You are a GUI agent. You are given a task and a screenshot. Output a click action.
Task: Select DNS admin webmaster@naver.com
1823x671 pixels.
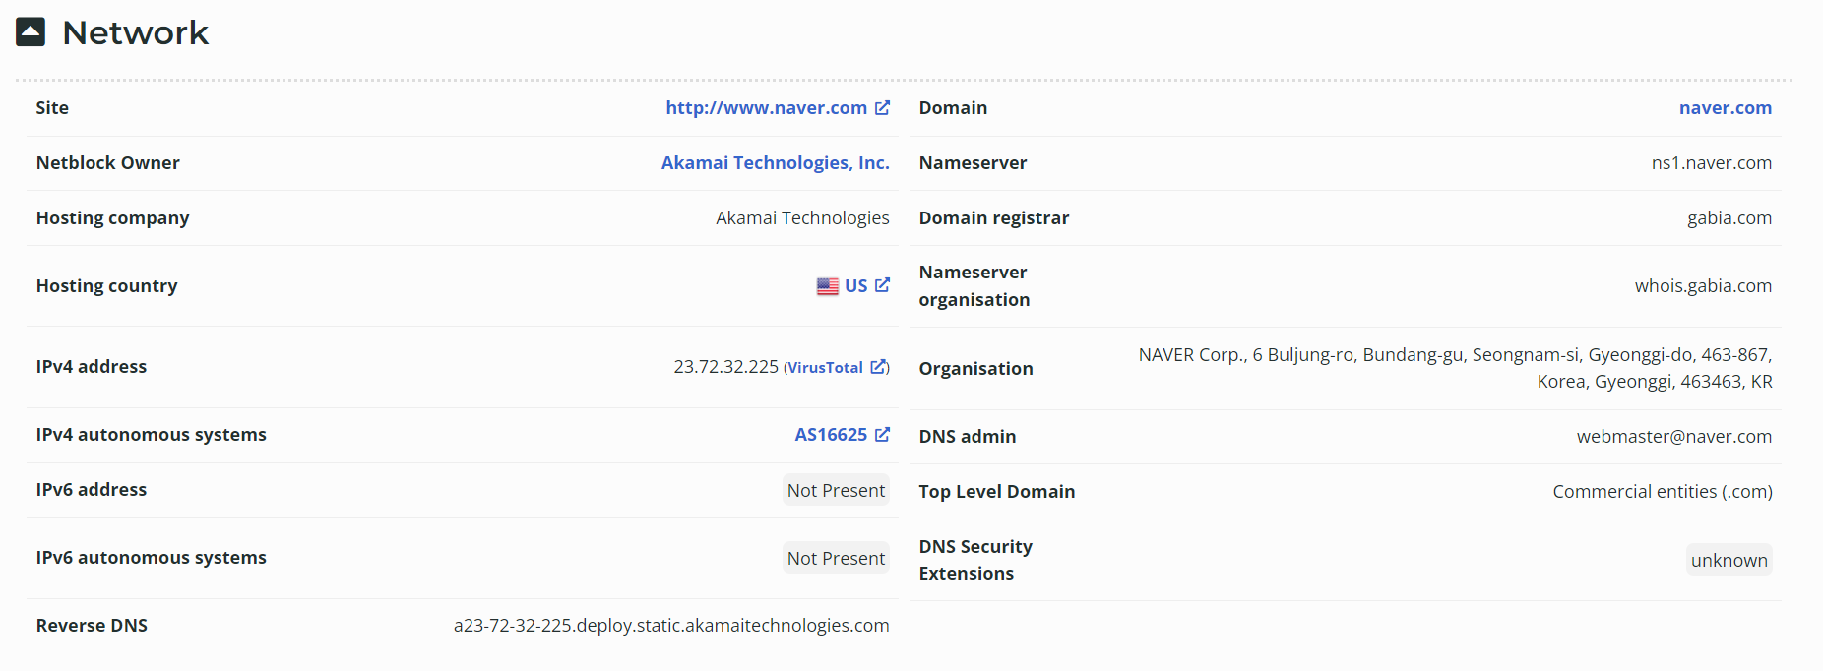(x=1673, y=437)
